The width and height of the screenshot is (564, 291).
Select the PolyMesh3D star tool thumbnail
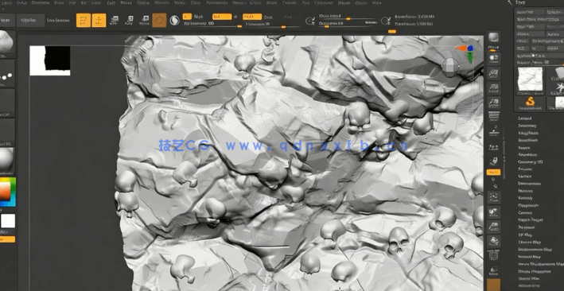[558, 87]
